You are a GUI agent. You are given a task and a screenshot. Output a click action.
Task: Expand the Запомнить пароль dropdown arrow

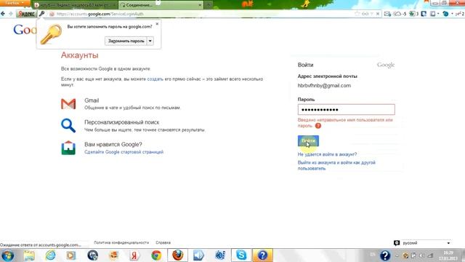pos(150,41)
